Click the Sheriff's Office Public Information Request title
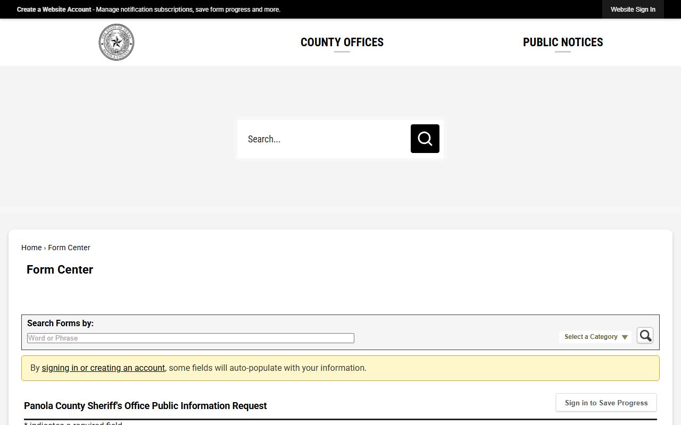This screenshot has height=425, width=681. click(145, 406)
